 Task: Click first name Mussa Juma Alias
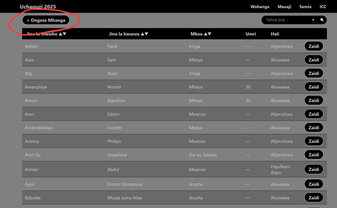[x=125, y=198]
